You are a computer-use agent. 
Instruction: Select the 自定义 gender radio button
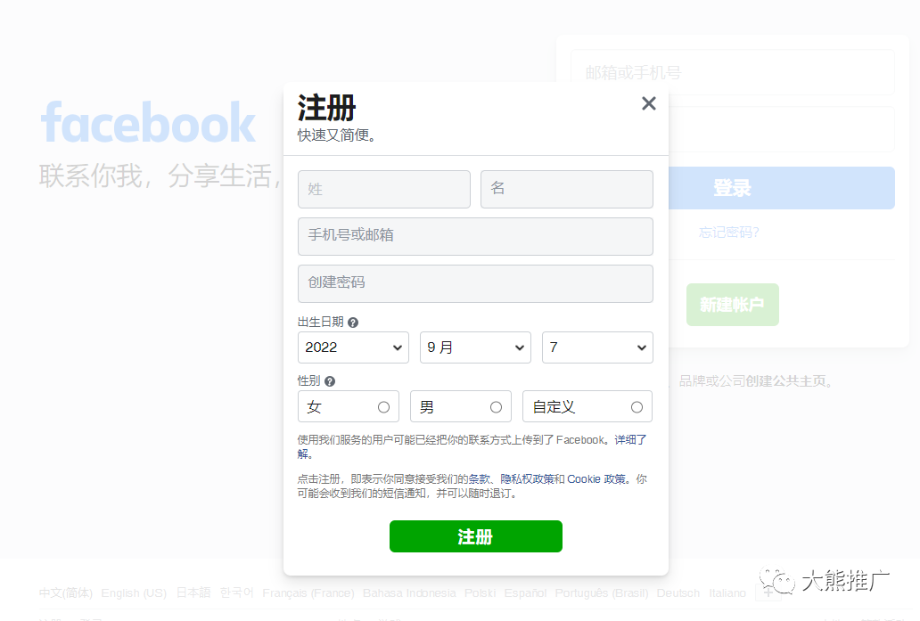pos(637,407)
